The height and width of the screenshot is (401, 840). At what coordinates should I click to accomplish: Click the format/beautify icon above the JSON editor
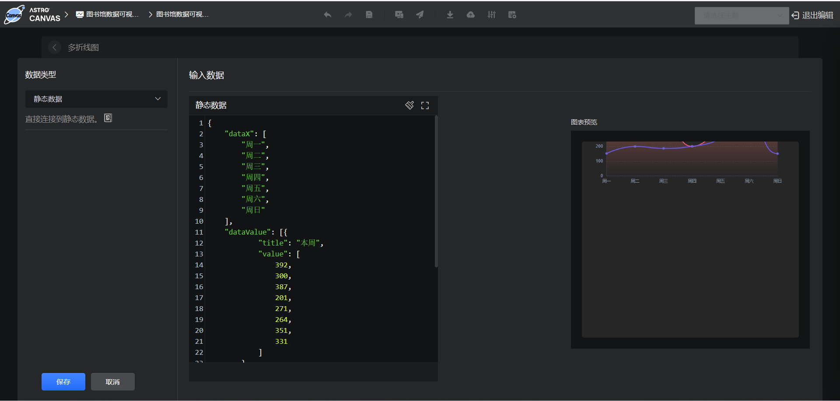[x=409, y=105]
